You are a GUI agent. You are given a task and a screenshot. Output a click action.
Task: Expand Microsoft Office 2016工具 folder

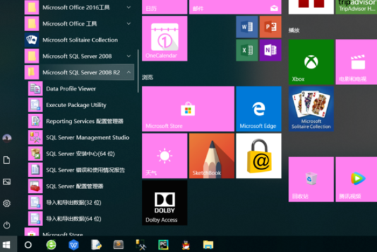(x=80, y=8)
